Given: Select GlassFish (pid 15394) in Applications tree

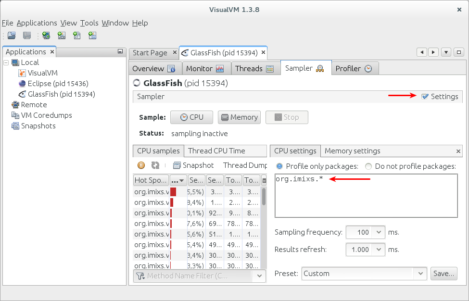Looking at the screenshot, I should click(57, 94).
